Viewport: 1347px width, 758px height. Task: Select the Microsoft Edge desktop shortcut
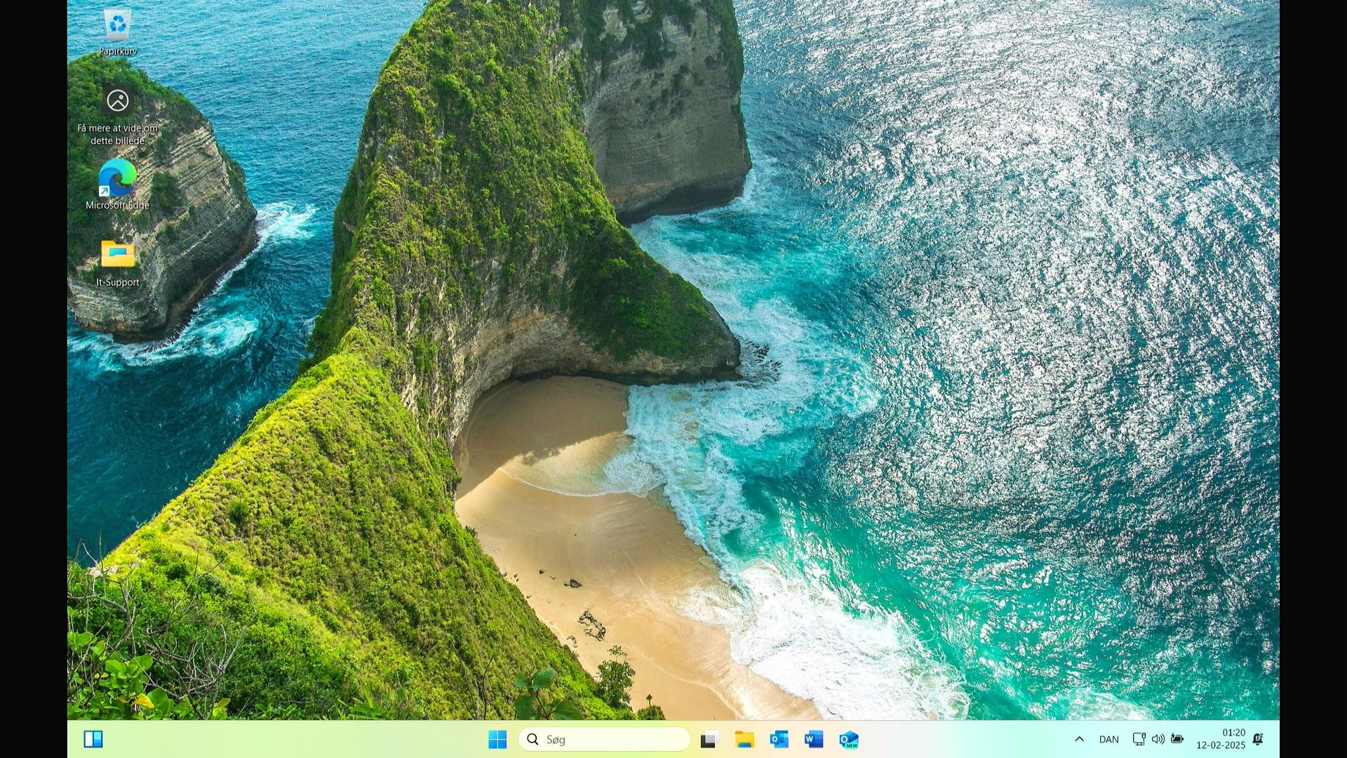117,185
